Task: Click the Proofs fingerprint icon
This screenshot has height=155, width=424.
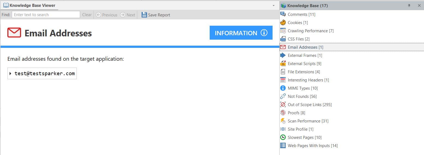Action: point(283,113)
